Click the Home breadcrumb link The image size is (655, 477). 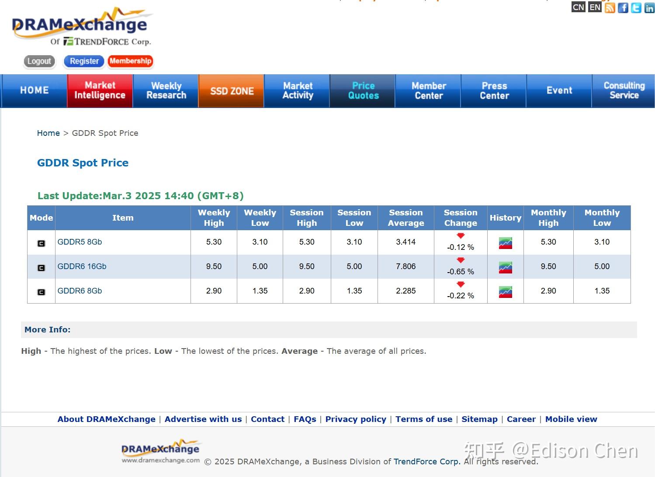click(x=48, y=133)
